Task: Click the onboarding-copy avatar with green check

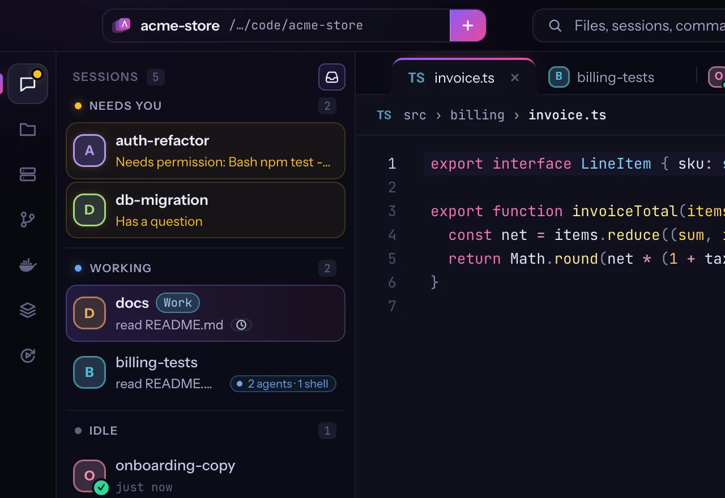Action: [x=89, y=476]
